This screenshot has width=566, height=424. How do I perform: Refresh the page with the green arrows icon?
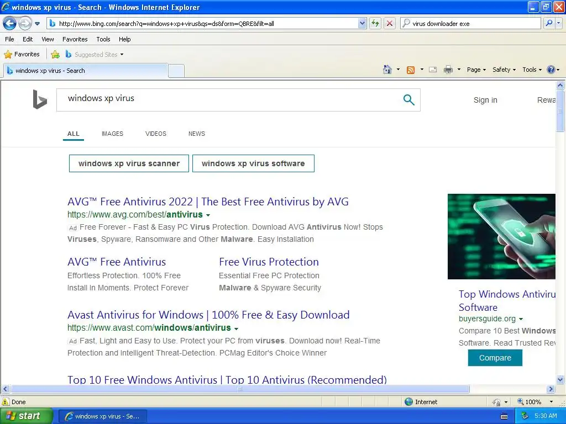(375, 23)
